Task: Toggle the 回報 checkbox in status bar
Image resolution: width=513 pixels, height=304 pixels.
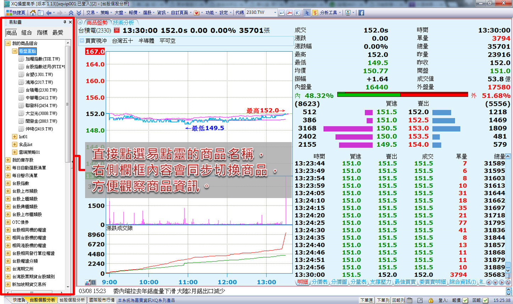Action: pyautogui.click(x=485, y=300)
